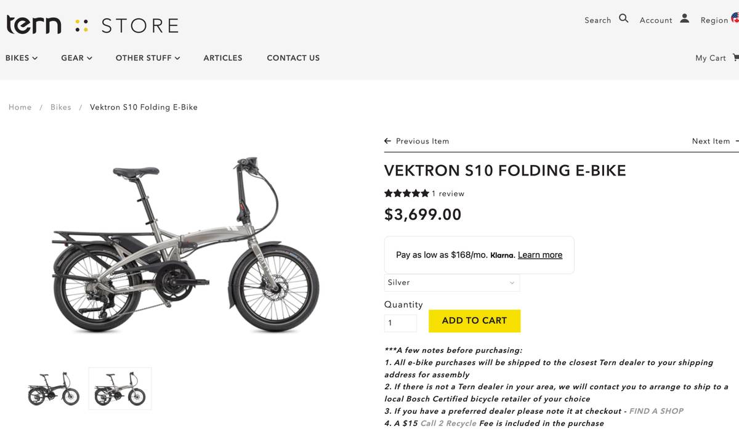Open the Find a Shop link
This screenshot has width=739, height=439.
pyautogui.click(x=656, y=411)
